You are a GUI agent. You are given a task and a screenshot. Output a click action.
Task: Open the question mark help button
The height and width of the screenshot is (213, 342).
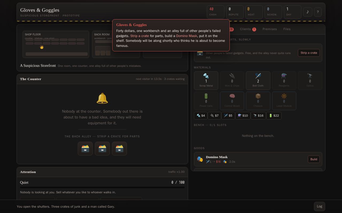318,12
